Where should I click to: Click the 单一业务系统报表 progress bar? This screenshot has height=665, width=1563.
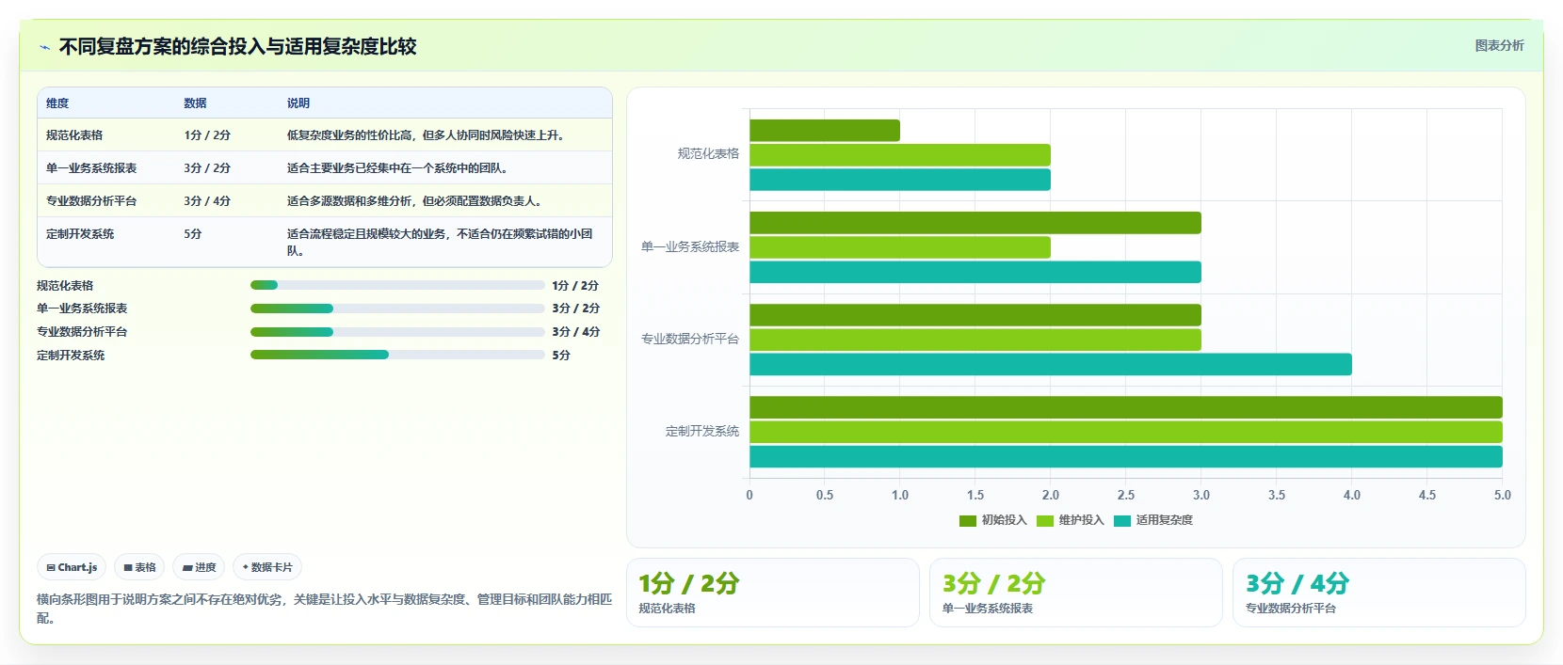[x=397, y=309]
